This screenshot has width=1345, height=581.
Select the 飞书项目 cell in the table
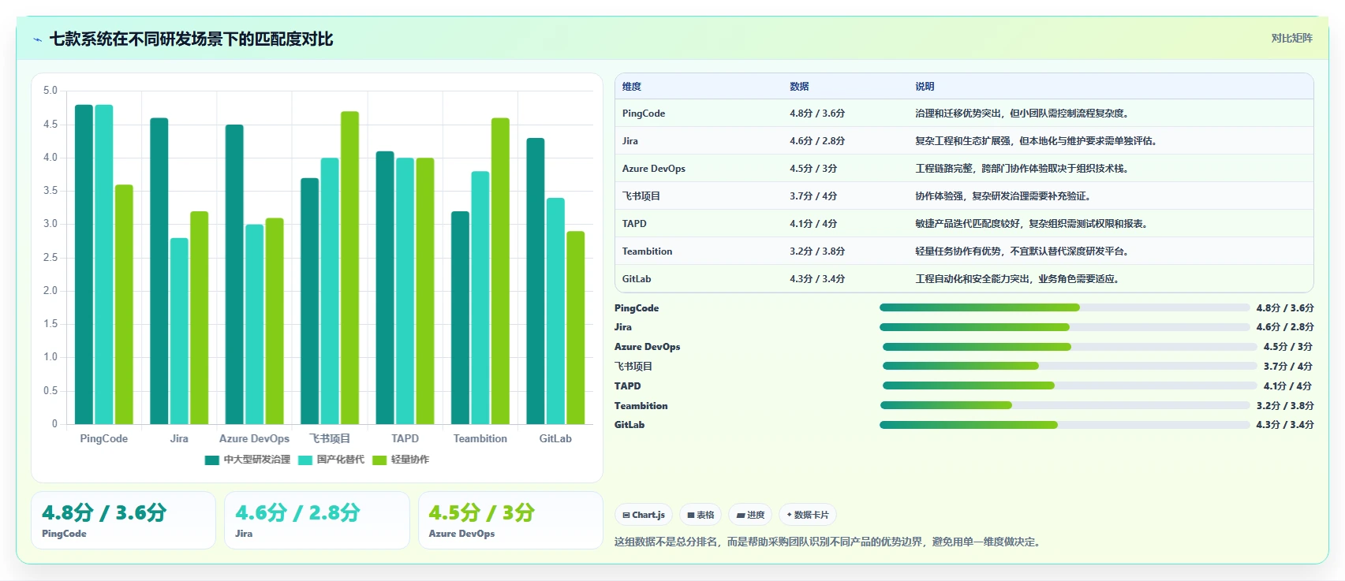(641, 196)
